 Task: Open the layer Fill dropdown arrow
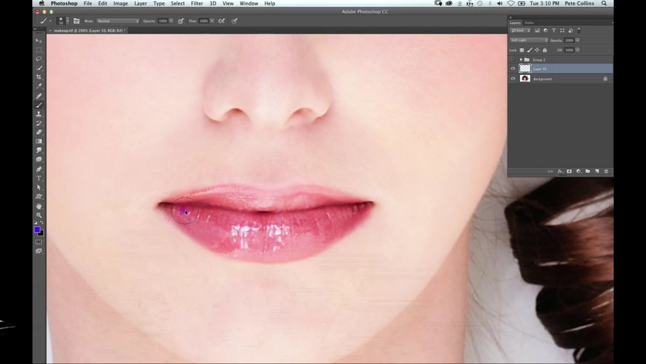tap(578, 50)
